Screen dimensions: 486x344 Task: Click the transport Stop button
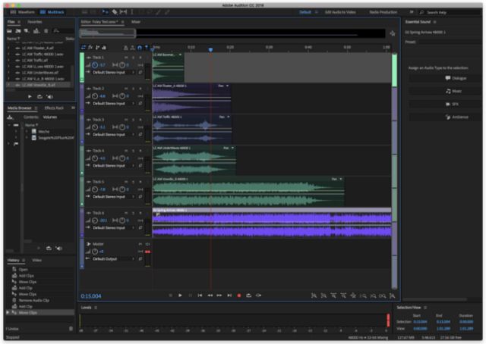click(170, 296)
